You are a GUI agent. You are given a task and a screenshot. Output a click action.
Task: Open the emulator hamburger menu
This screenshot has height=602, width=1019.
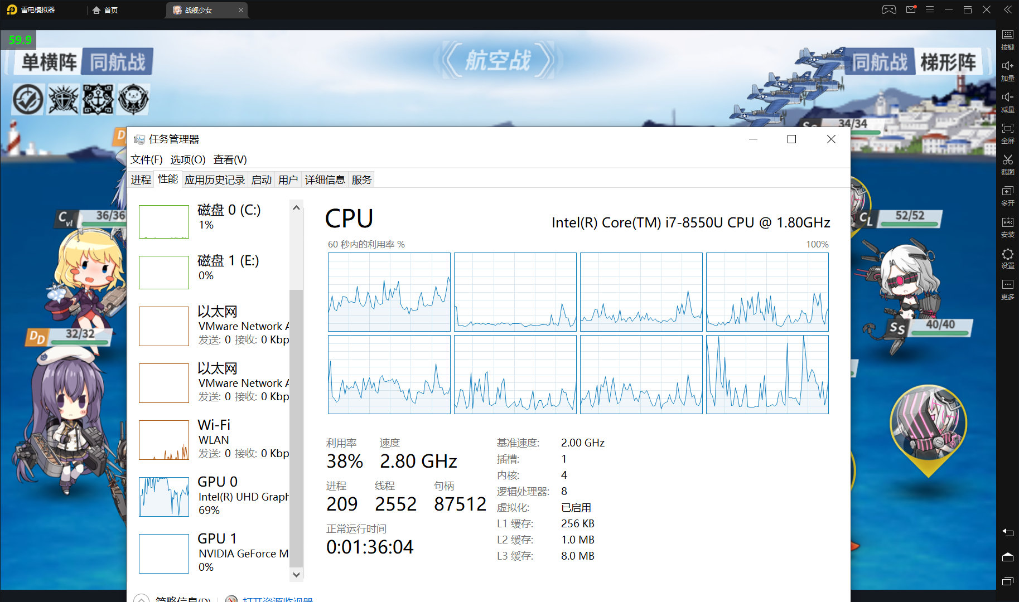pos(930,9)
